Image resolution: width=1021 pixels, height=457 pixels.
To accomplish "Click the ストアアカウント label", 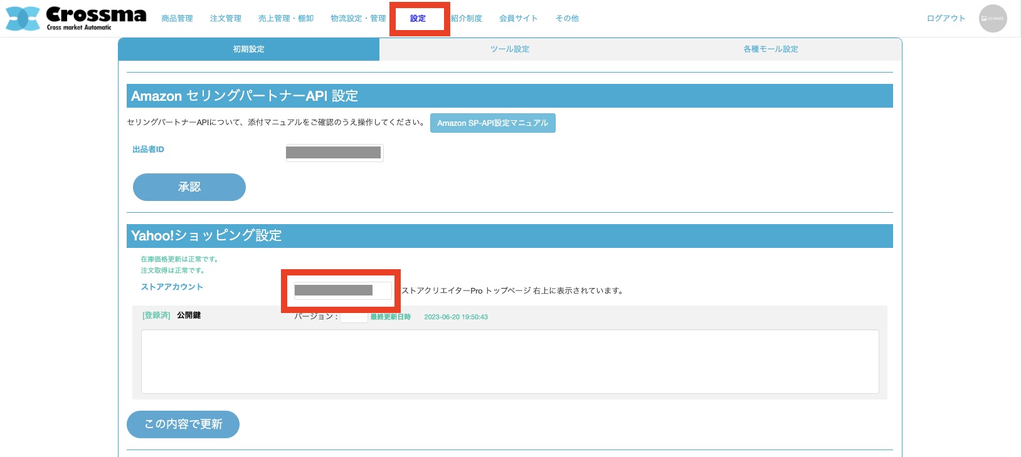I will [172, 287].
